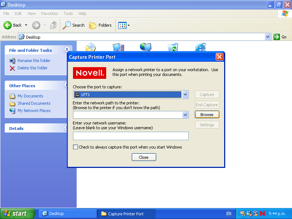Click the My Documents folder icon in sidebar
The width and height of the screenshot is (292, 219).
pos(12,96)
